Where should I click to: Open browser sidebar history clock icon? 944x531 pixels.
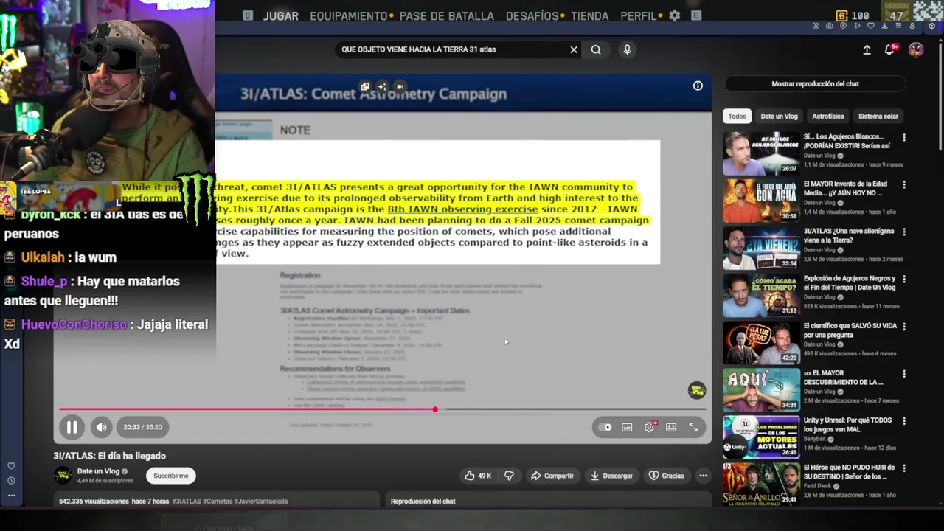11,480
